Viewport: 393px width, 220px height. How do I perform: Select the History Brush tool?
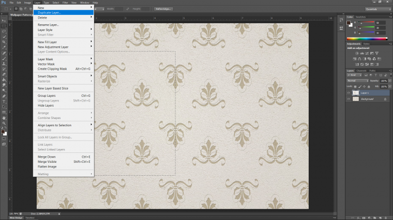click(4, 69)
